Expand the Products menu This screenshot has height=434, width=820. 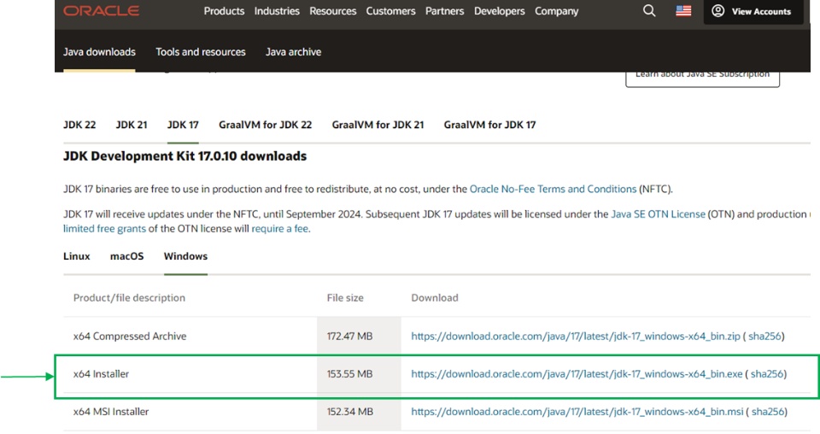(x=224, y=11)
